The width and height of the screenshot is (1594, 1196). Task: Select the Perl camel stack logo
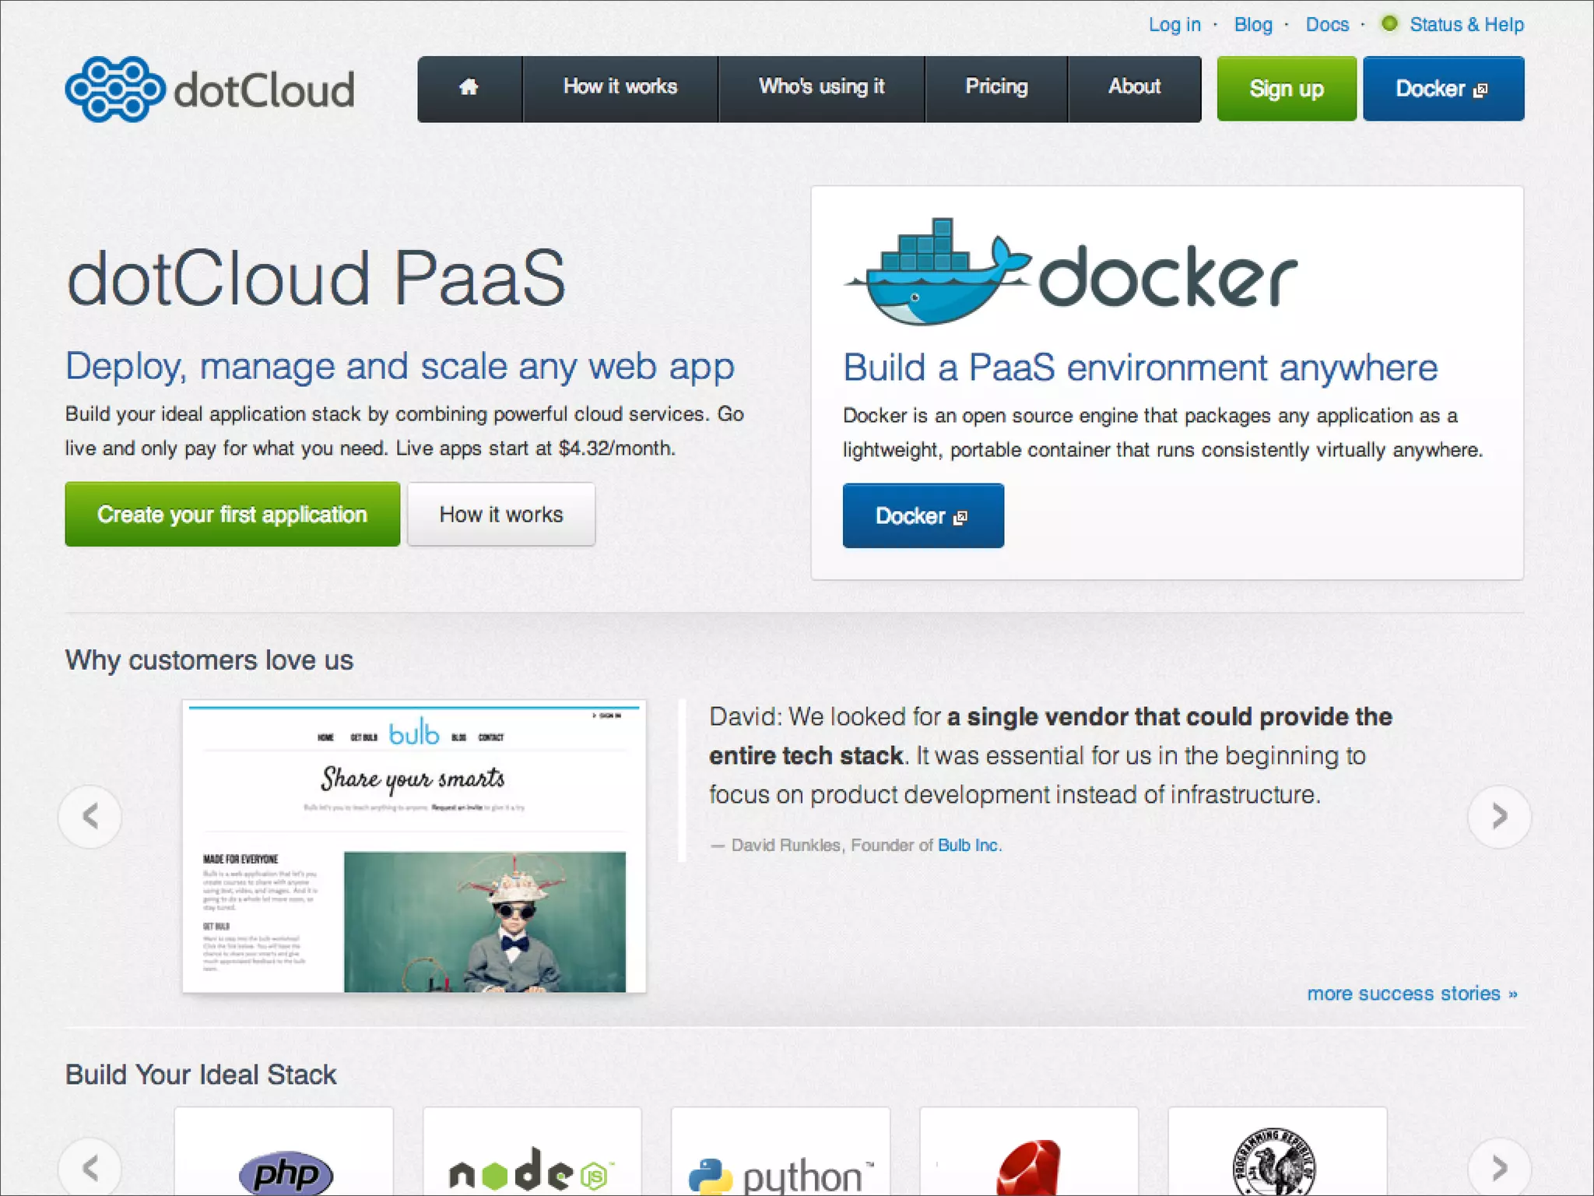(x=1276, y=1165)
